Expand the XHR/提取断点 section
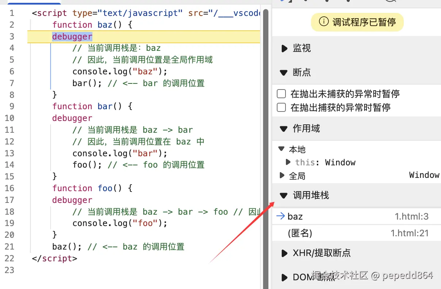441x289 pixels. 284,253
